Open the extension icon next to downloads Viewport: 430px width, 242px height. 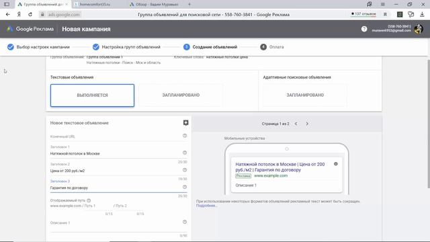(411, 15)
